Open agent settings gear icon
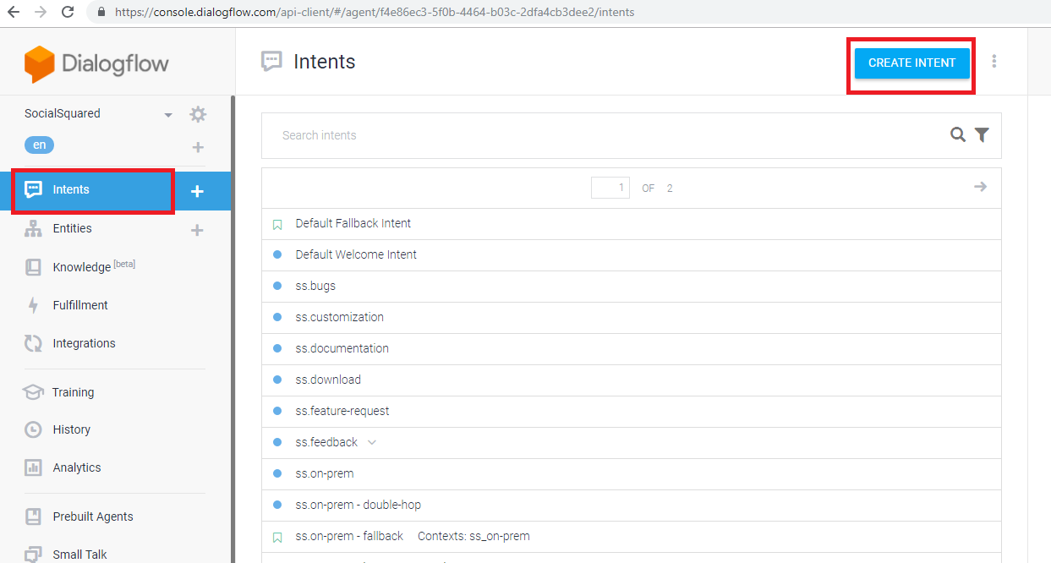The image size is (1051, 563). 198,114
